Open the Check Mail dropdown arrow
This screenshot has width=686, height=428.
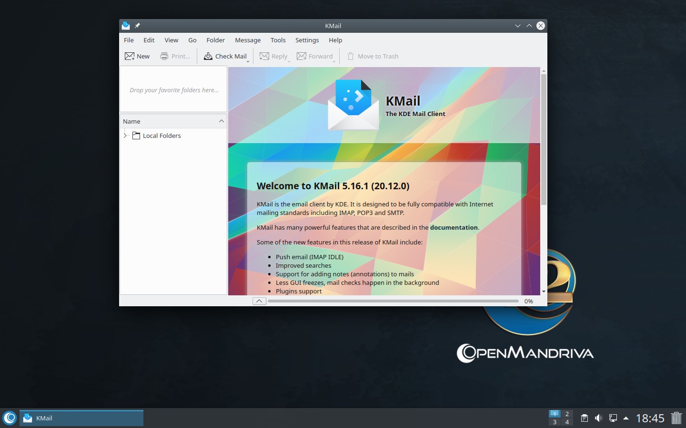(248, 61)
